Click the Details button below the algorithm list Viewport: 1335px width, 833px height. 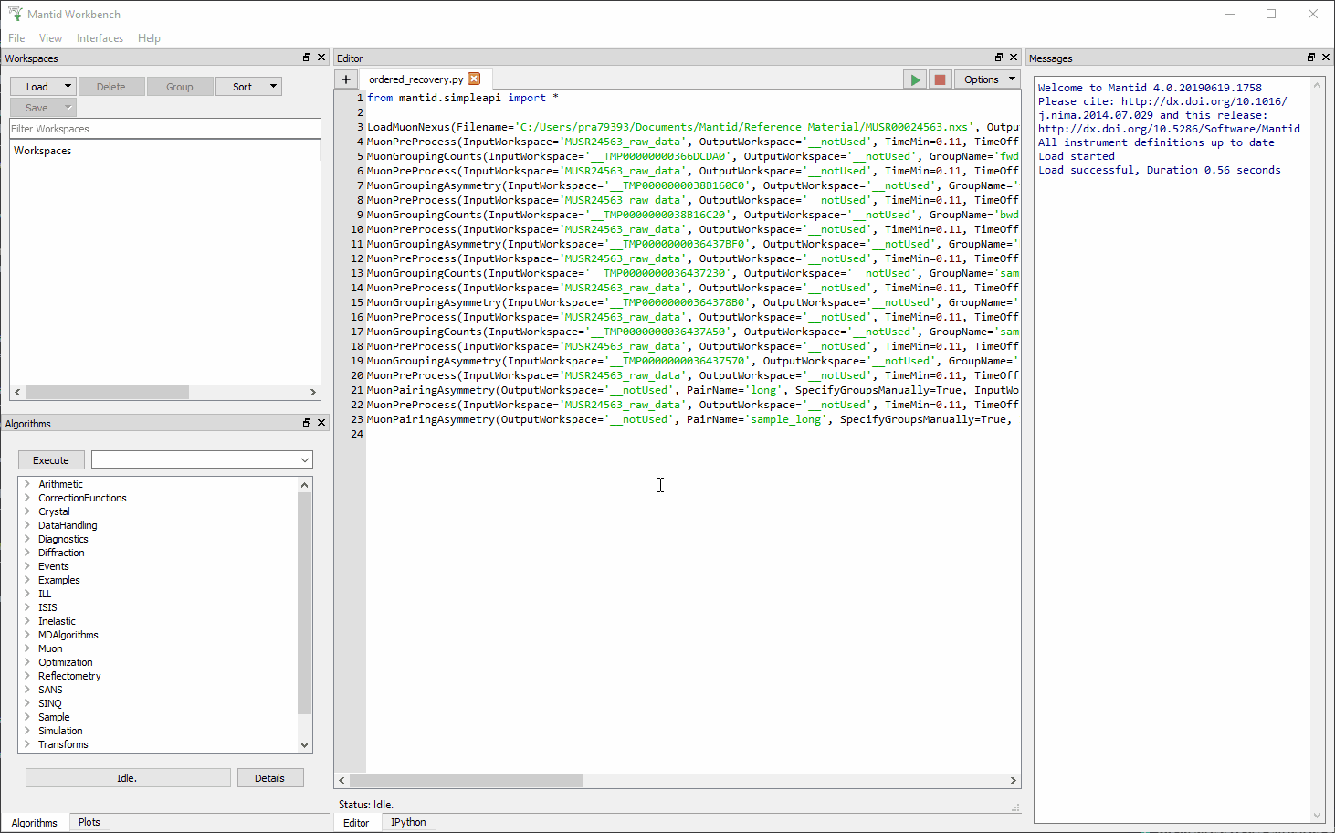pyautogui.click(x=270, y=777)
